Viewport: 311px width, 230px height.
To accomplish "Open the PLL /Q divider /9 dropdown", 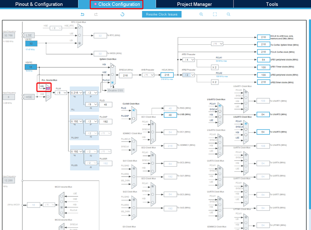I will 92,104.
